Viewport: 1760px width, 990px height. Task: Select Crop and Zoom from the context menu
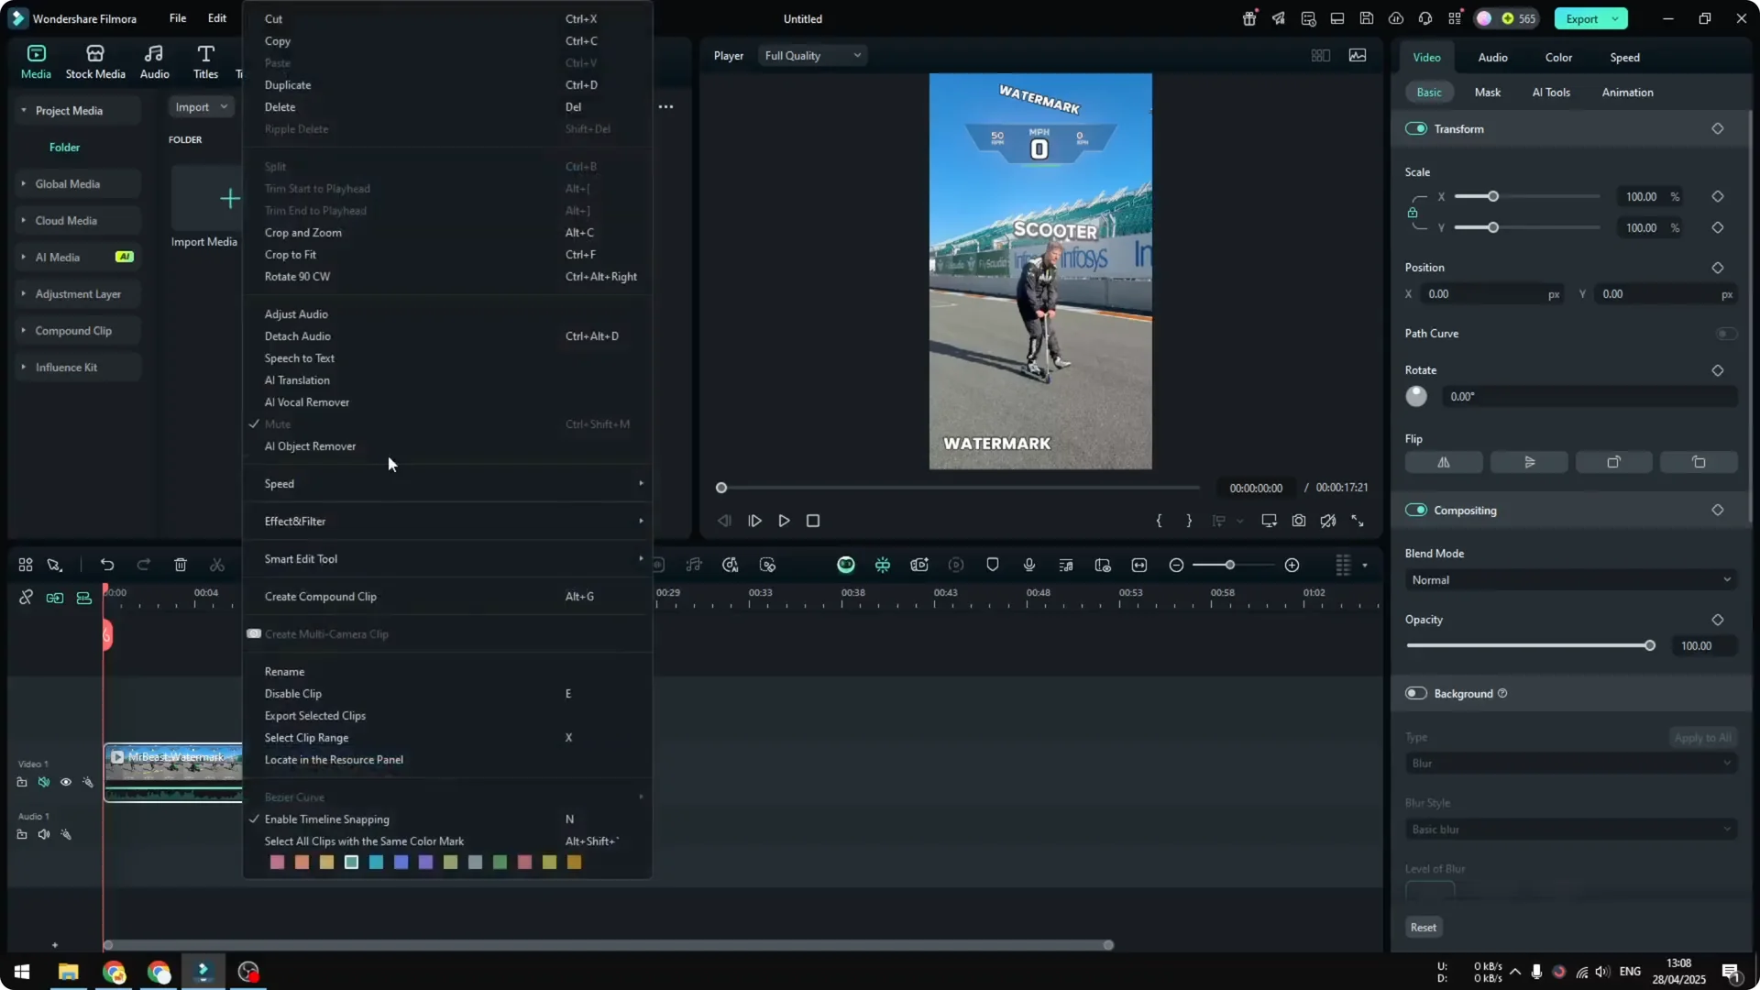pyautogui.click(x=303, y=232)
